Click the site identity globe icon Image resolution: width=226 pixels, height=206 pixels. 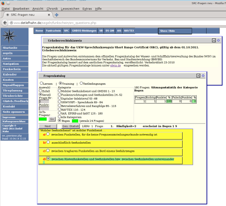tap(11, 23)
